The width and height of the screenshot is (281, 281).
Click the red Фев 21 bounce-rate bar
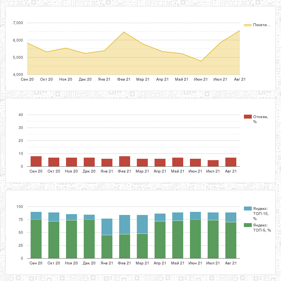(124, 161)
